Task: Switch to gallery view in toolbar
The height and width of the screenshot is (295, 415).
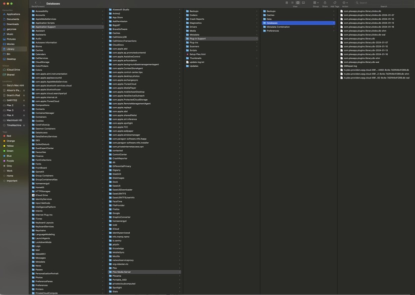Action: coord(303,2)
